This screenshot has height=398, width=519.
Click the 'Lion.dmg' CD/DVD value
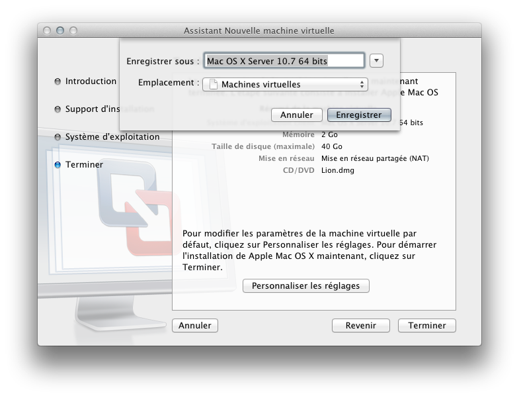(x=338, y=170)
